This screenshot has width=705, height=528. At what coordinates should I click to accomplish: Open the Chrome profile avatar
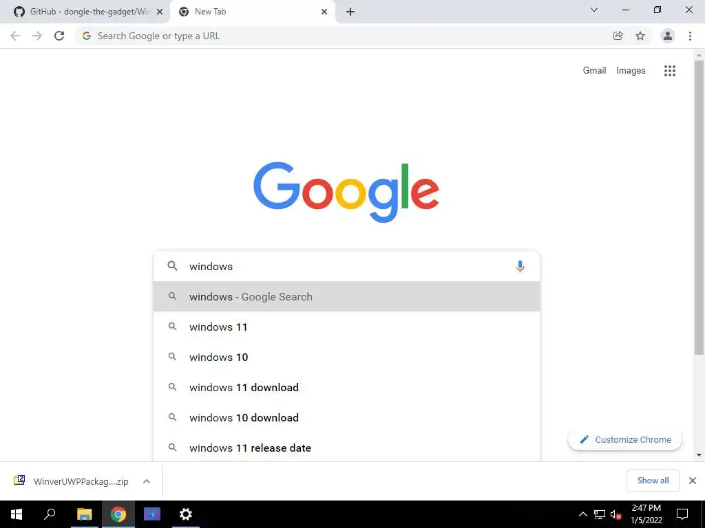(668, 36)
